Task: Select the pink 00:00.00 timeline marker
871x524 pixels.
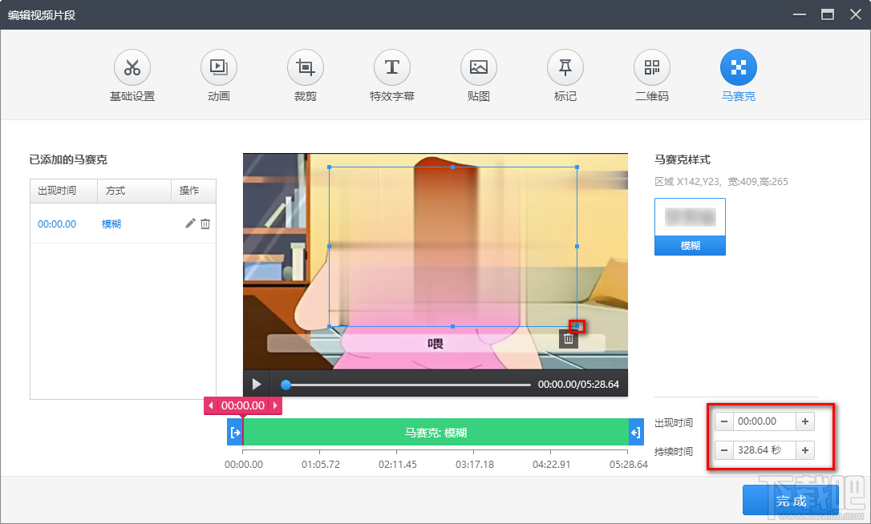Action: [243, 405]
